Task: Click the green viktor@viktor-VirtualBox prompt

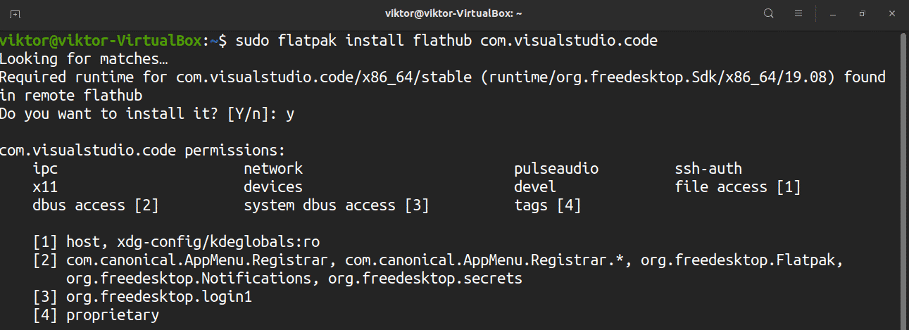Action: [x=101, y=41]
